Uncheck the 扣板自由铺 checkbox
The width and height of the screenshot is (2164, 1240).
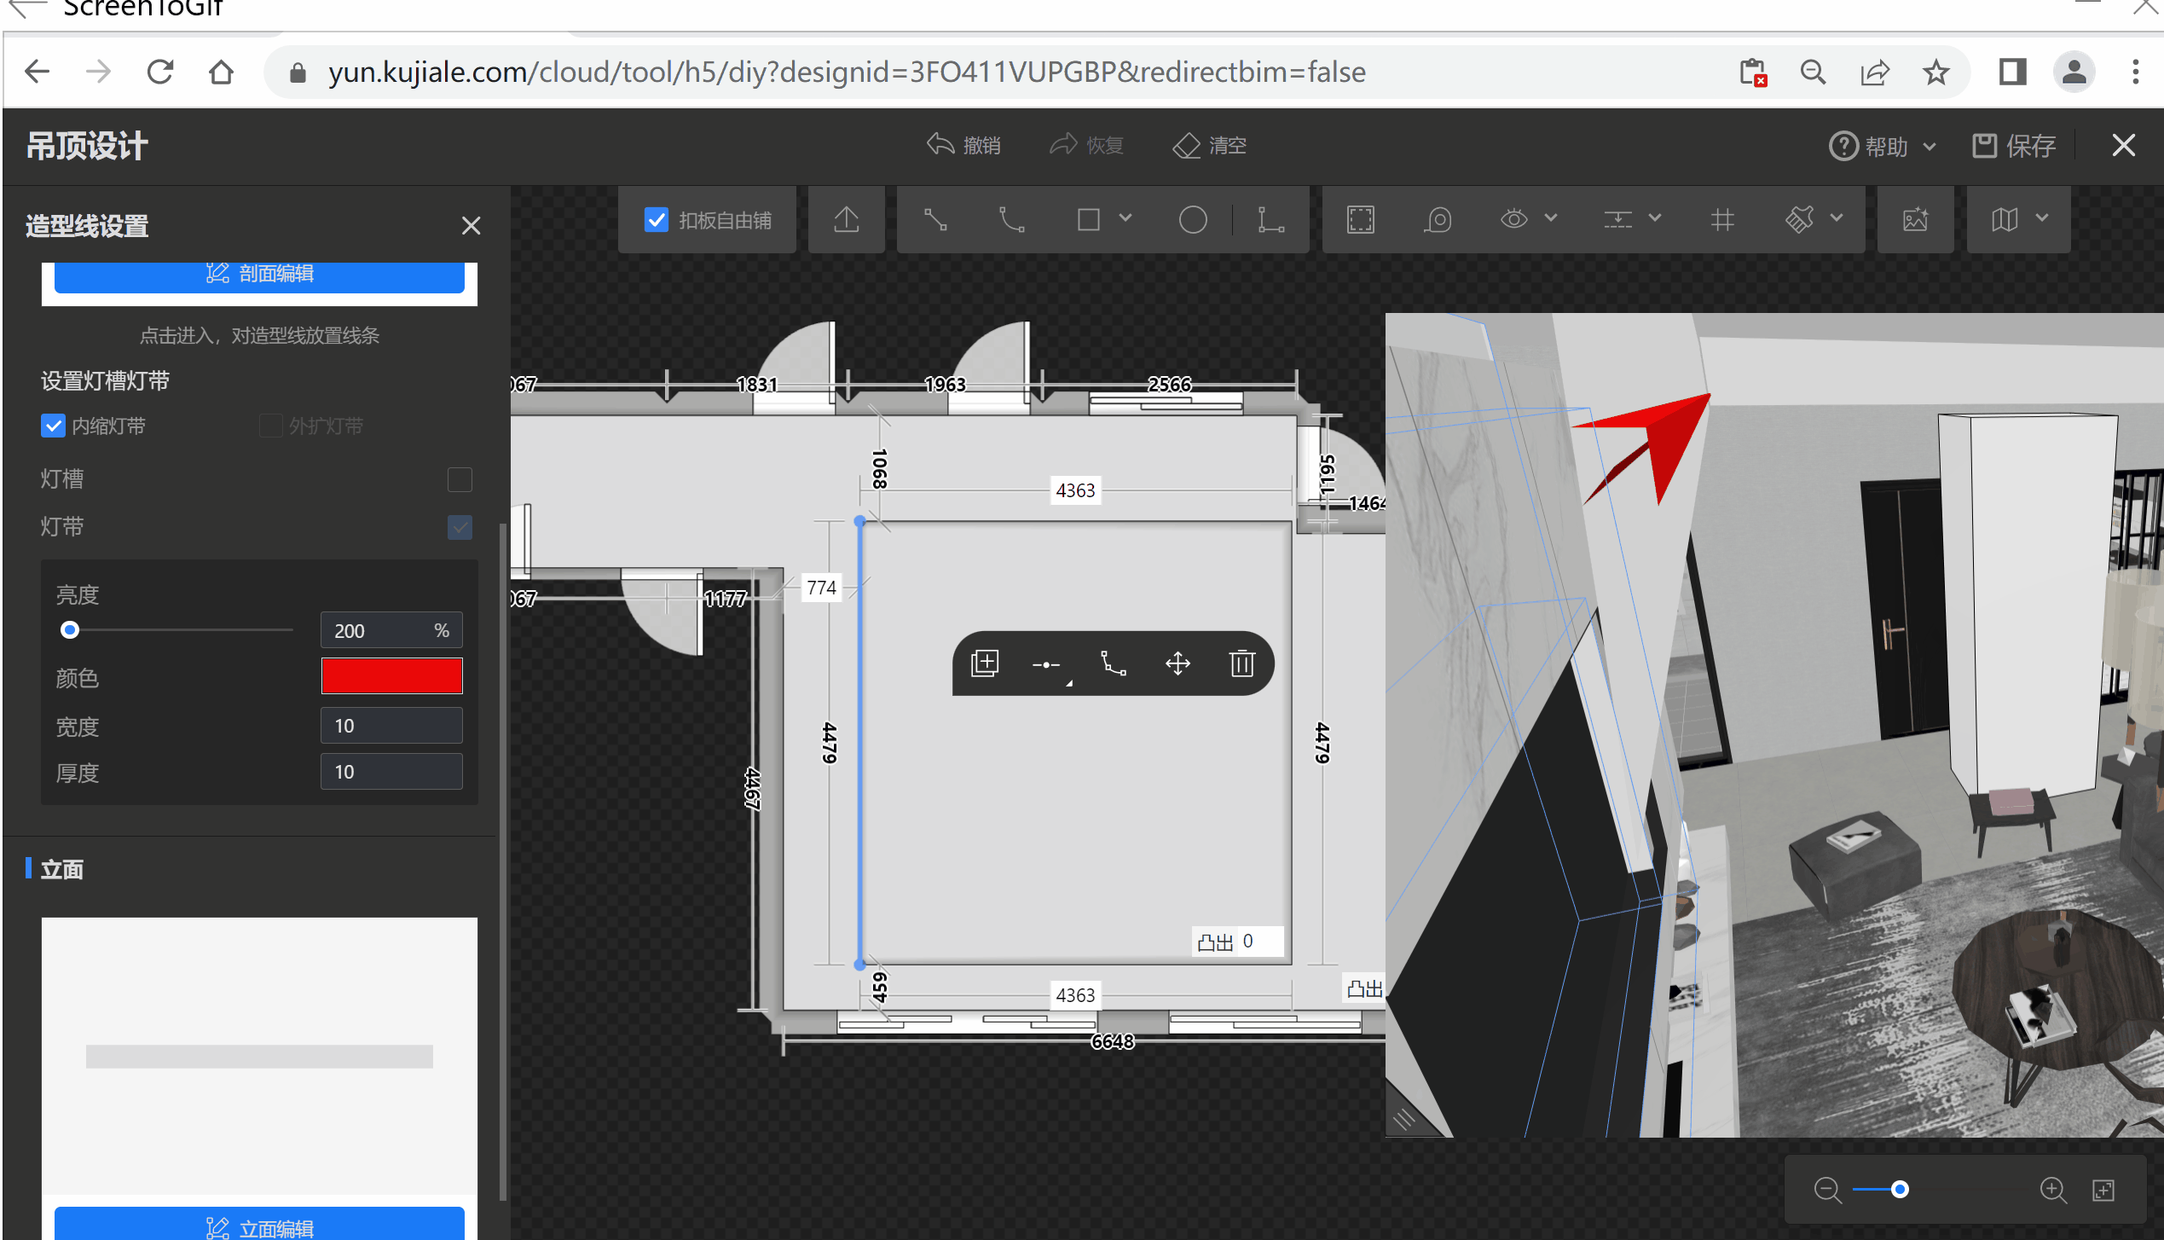[x=657, y=220]
